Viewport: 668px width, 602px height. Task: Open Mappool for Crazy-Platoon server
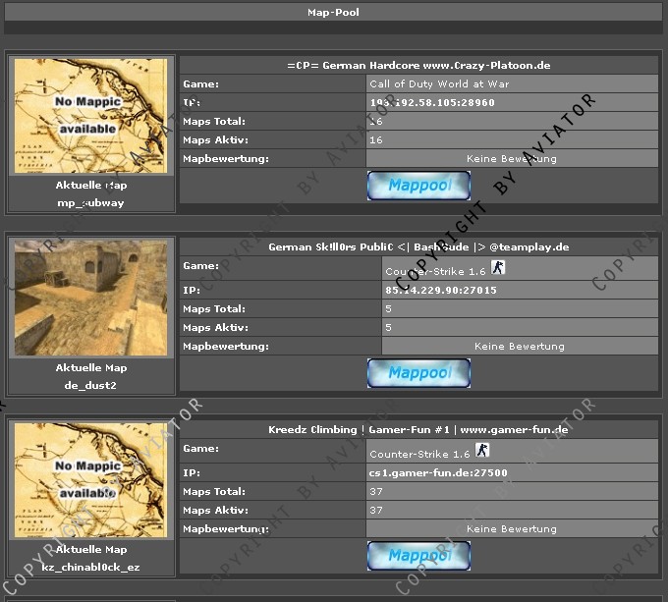[418, 186]
